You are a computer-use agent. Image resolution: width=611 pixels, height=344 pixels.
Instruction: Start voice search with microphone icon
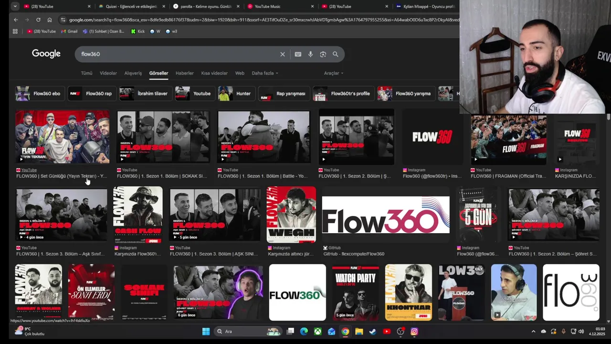[310, 54]
